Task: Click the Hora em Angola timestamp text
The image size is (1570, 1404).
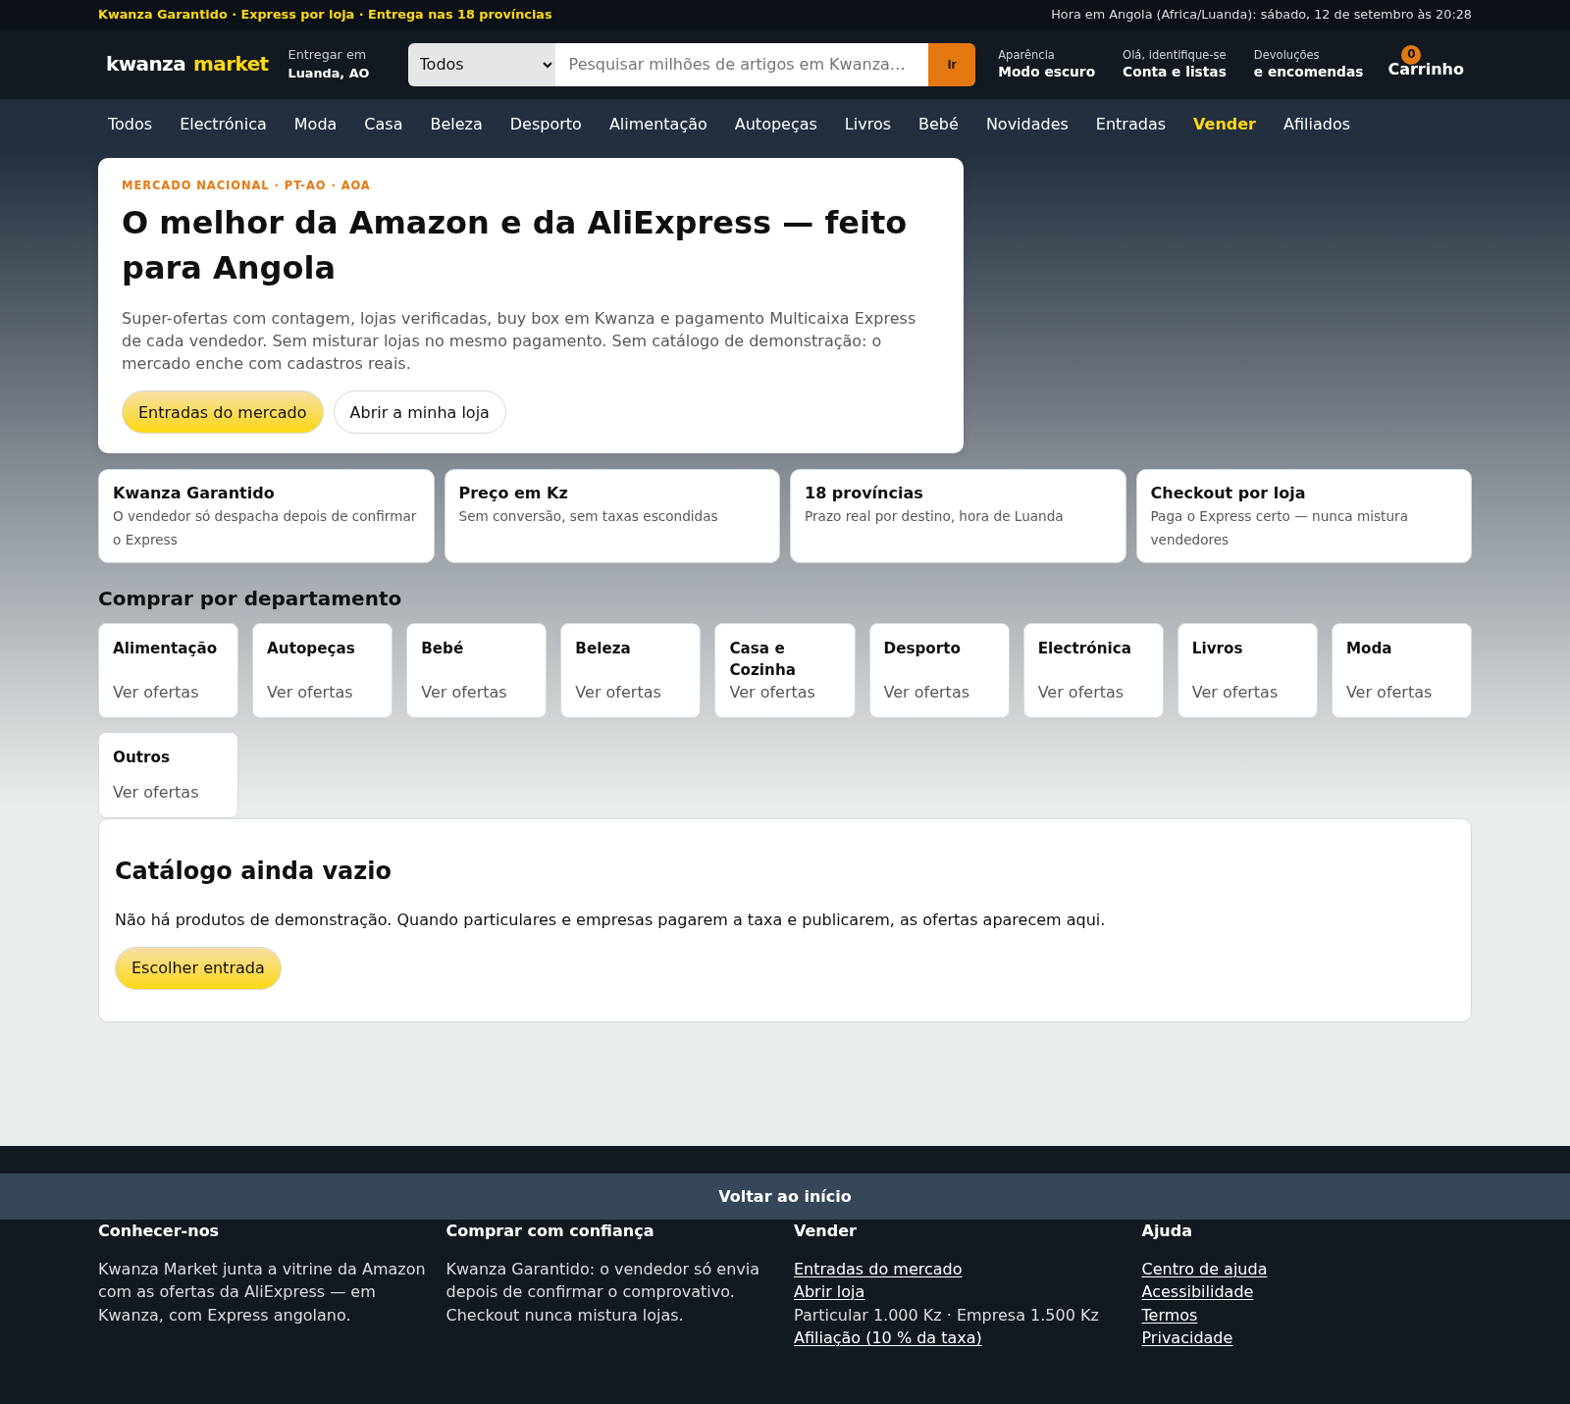Action: [x=1261, y=15]
